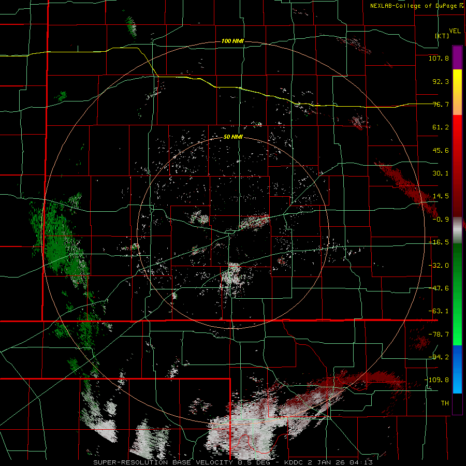
Task: Click the 30.1 velocity scale label
Action: tap(441, 173)
